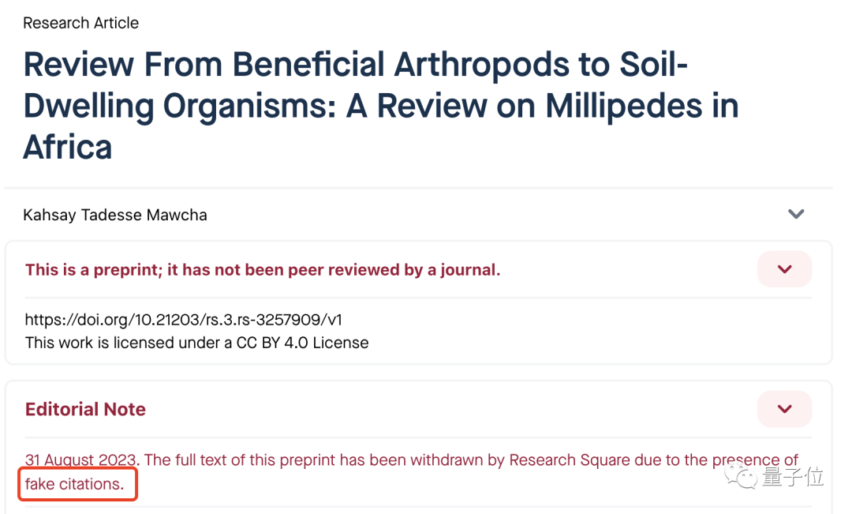Click the author name Kahsay Tadesse Mawcha
This screenshot has height=514, width=852.
click(115, 215)
